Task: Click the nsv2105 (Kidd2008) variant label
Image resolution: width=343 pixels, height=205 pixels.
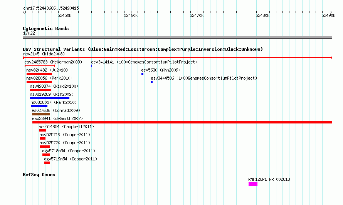Action: (x=44, y=54)
